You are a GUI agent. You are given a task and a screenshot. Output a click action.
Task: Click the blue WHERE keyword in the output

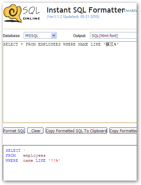pyautogui.click(x=12, y=161)
